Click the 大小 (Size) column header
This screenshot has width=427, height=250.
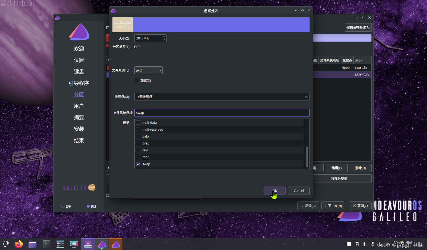tap(362, 60)
